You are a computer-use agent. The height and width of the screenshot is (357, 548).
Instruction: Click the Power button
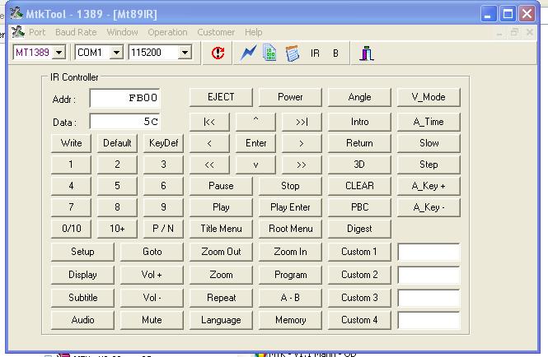[x=290, y=97]
